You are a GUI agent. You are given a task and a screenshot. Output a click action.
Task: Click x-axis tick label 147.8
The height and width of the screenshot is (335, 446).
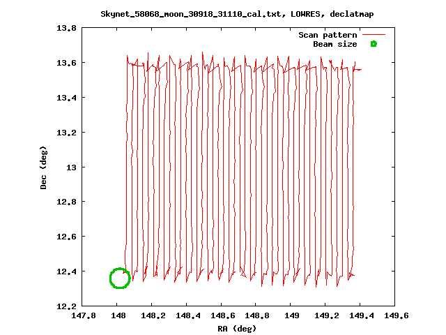84,315
